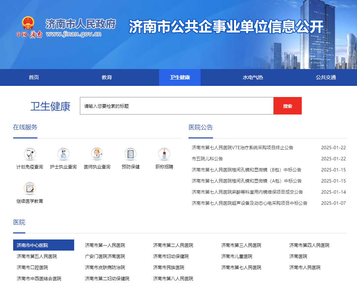The height and width of the screenshot is (290, 357).
Task: Open the 市五院儿科公告 announcement
Action: coord(207,159)
